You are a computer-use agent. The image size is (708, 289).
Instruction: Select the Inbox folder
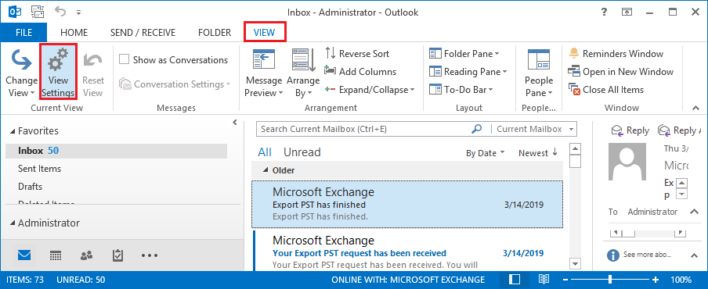(x=116, y=150)
